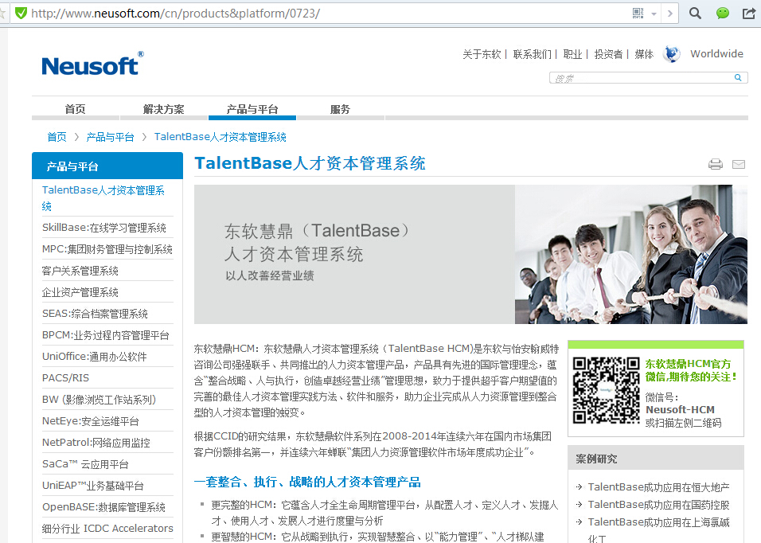
Task: Click the site search magnifier button
Action: (x=738, y=78)
